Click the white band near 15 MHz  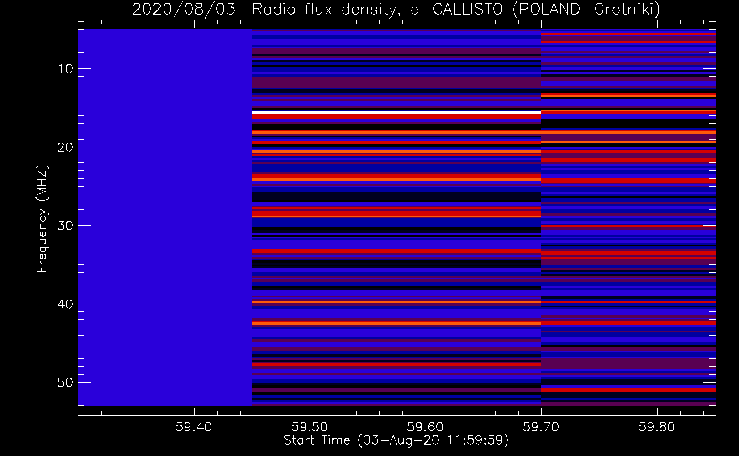coord(396,112)
